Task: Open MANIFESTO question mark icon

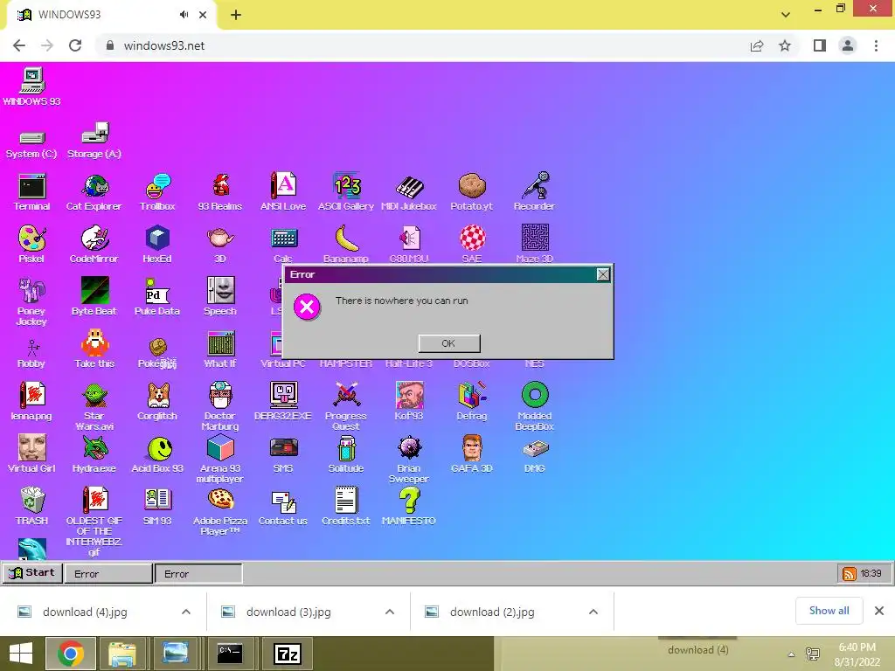Action: [x=409, y=507]
